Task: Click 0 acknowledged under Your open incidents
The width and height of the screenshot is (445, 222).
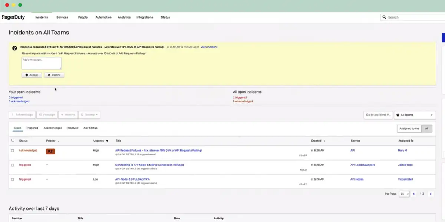Action: [19, 101]
